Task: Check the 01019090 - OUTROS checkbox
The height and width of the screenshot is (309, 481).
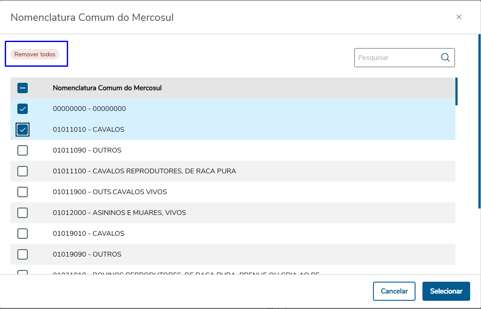Action: [x=23, y=254]
